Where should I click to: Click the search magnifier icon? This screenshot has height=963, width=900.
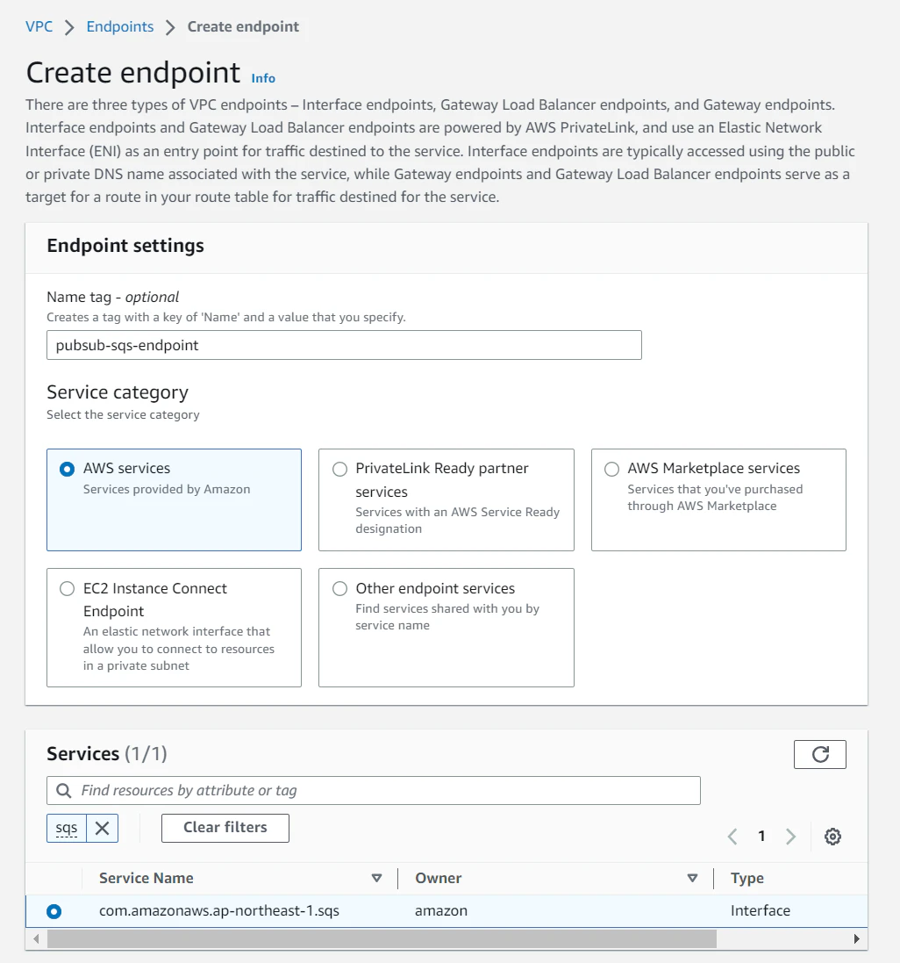click(64, 790)
